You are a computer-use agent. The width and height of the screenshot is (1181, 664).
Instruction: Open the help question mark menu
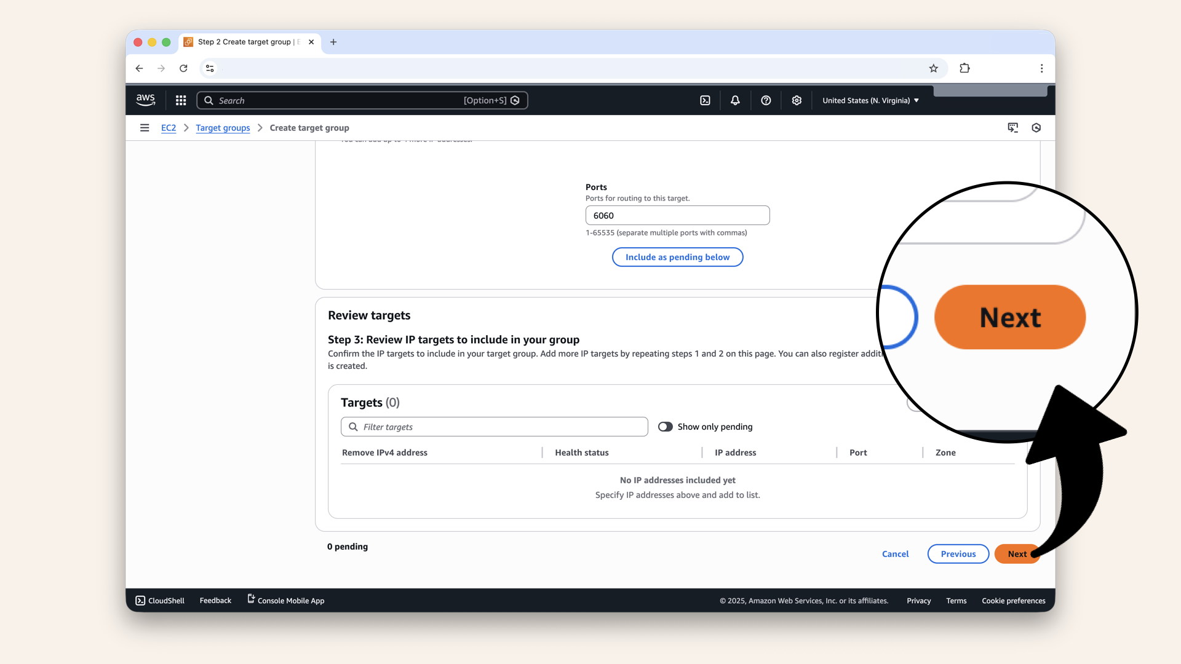point(766,100)
